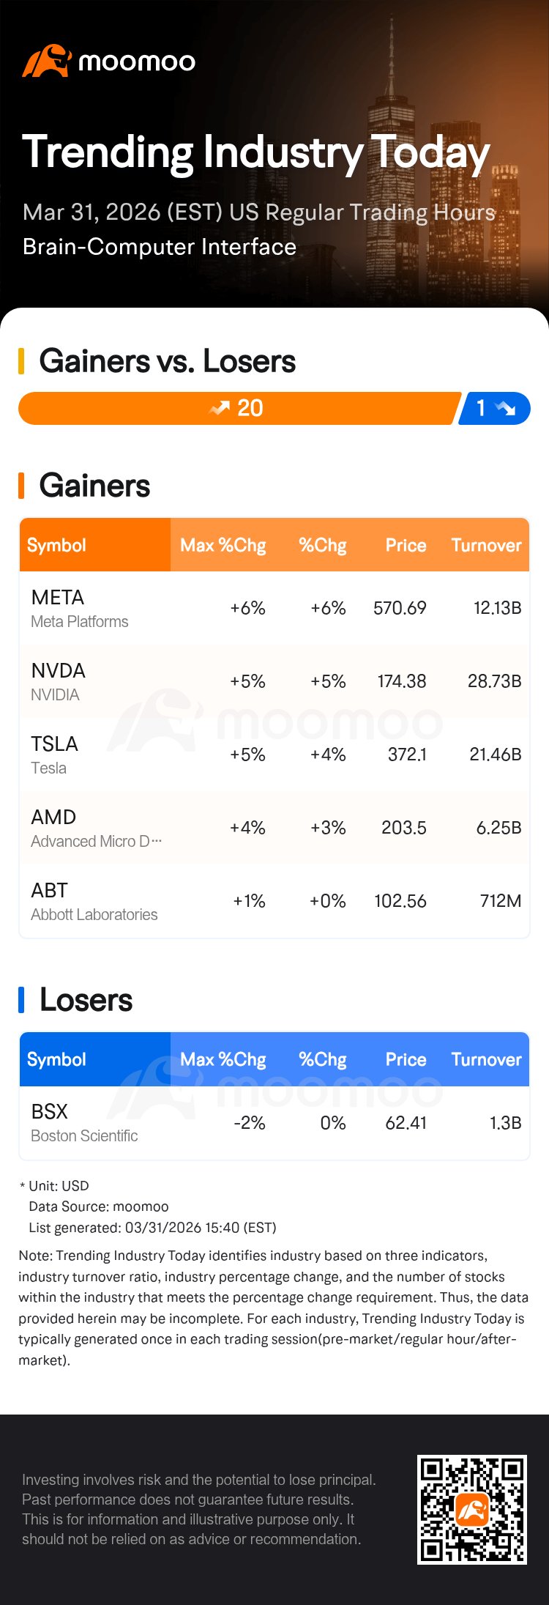Open the BSX Boston Scientific row
Viewport: 549px width, 1605px height.
[274, 1123]
